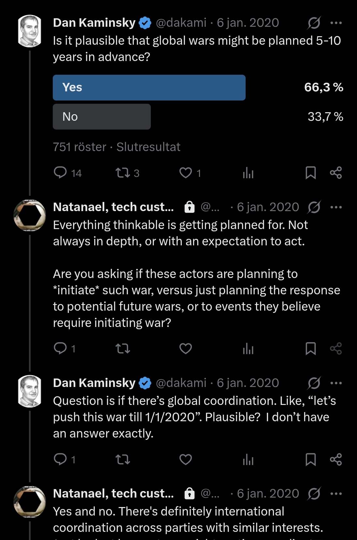This screenshot has height=540, width=357.
Task: Bookmark the poll tweet
Action: point(310,173)
